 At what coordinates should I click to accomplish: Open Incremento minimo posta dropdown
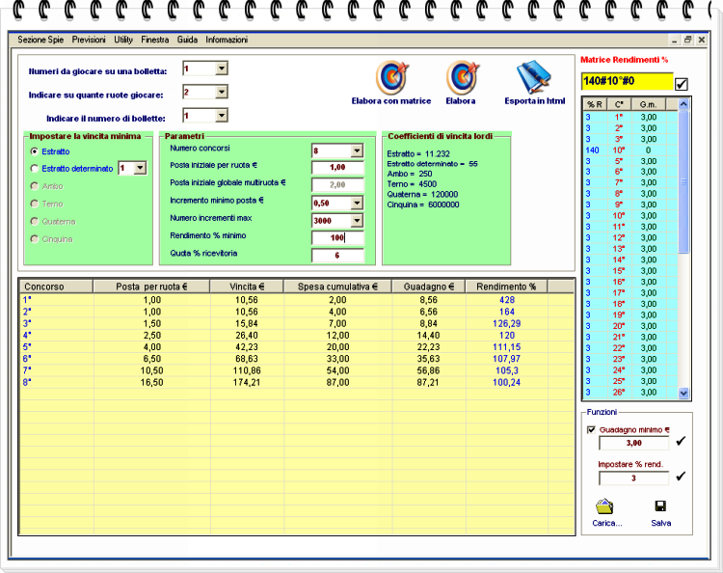point(356,204)
